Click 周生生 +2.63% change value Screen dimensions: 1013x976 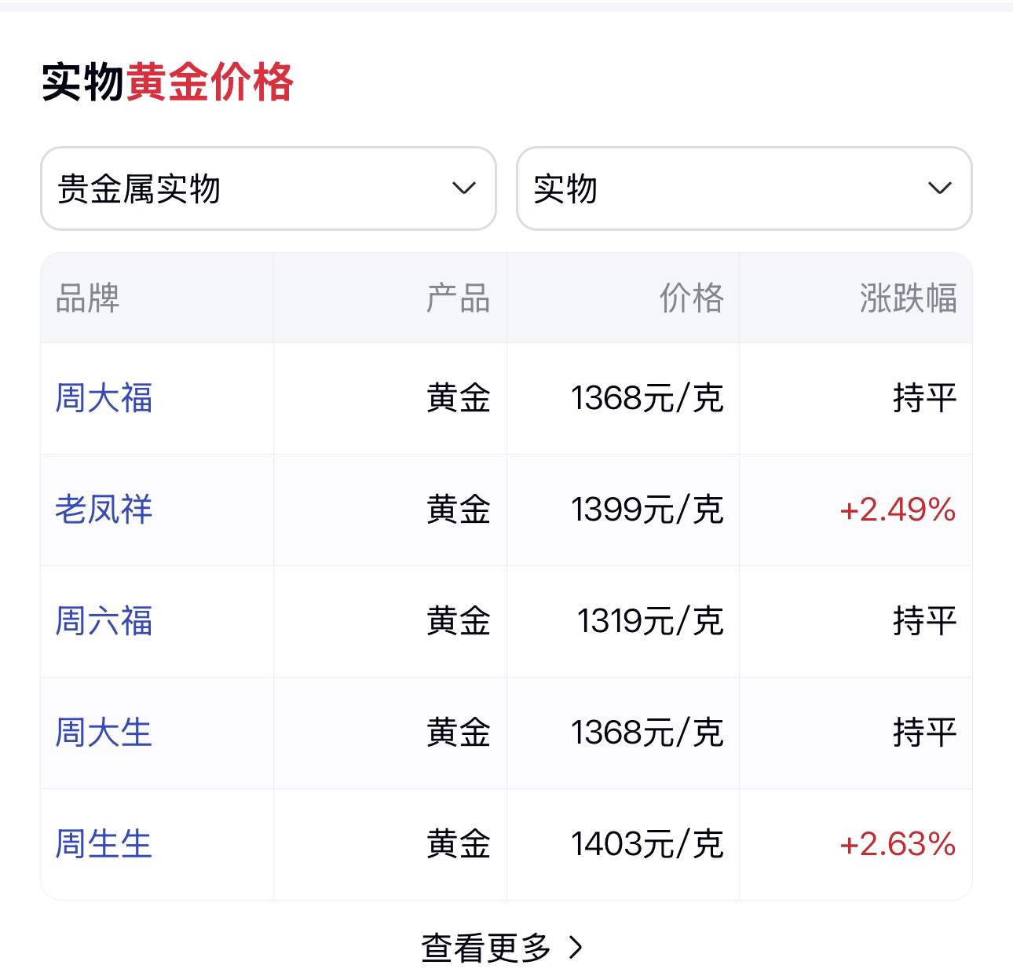898,844
